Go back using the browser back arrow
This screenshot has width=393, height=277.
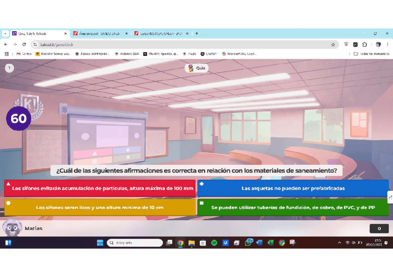coord(6,45)
